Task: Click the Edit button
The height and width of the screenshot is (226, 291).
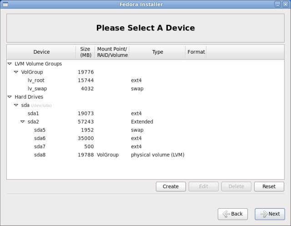Action: coord(204,186)
